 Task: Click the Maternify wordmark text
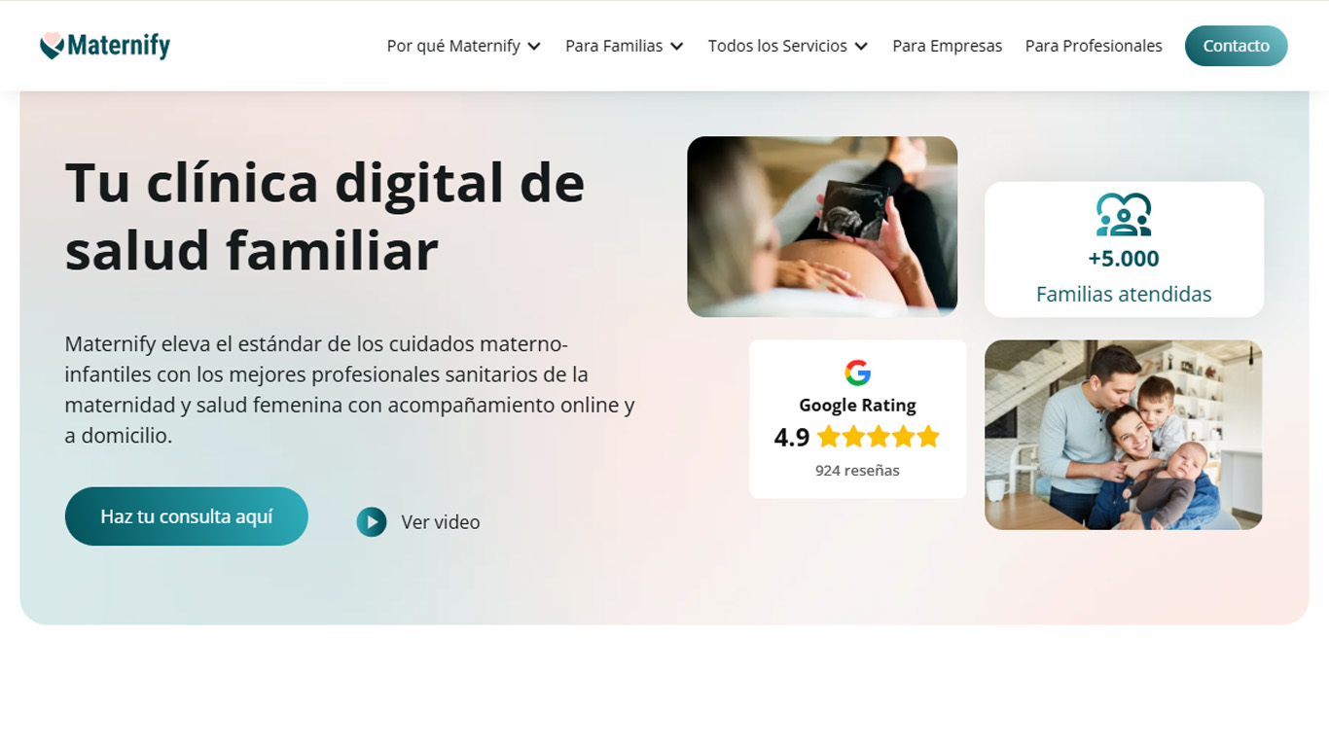click(119, 46)
